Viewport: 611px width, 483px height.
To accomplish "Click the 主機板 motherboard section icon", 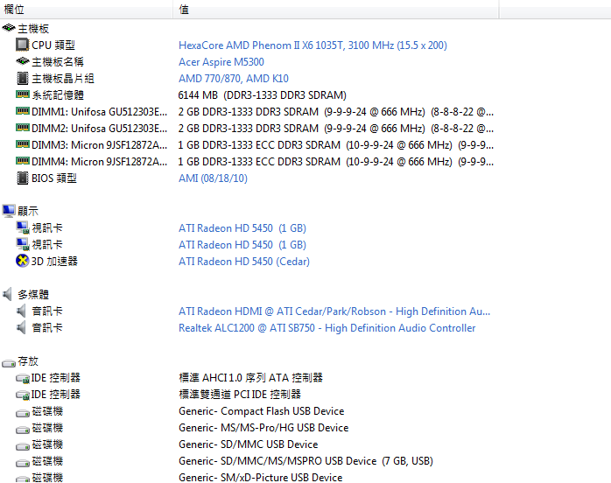I will [9, 28].
